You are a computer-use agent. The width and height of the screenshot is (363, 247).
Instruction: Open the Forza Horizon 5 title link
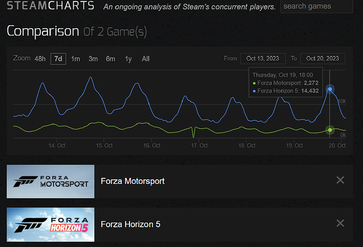pos(131,224)
